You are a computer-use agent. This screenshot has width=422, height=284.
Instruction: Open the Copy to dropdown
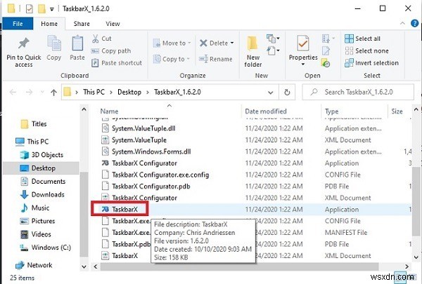point(172,59)
